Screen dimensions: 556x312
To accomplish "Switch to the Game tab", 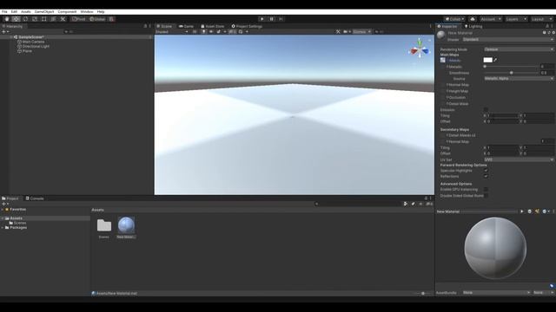I will tap(186, 27).
